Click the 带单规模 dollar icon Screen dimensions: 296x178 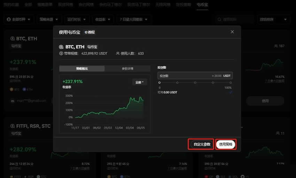point(61,54)
